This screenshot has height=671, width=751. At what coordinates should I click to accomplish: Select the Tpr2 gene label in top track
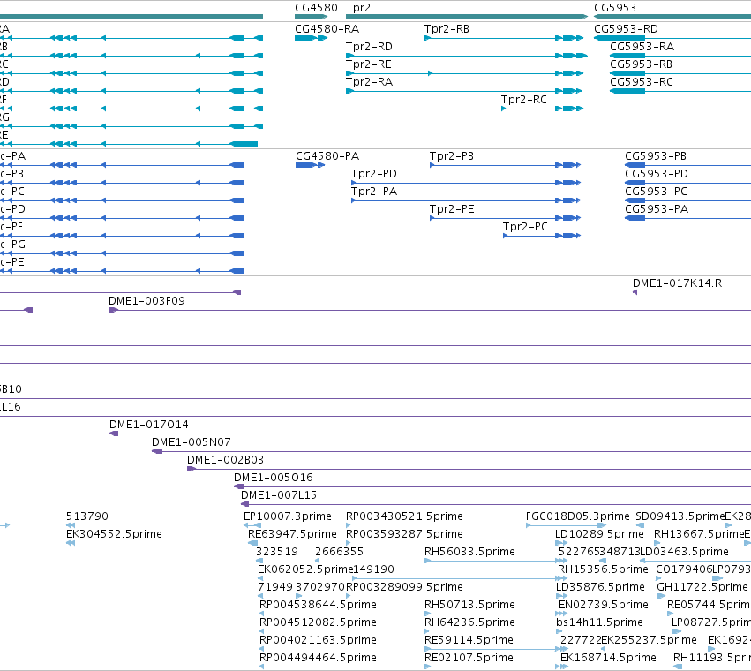coord(358,8)
